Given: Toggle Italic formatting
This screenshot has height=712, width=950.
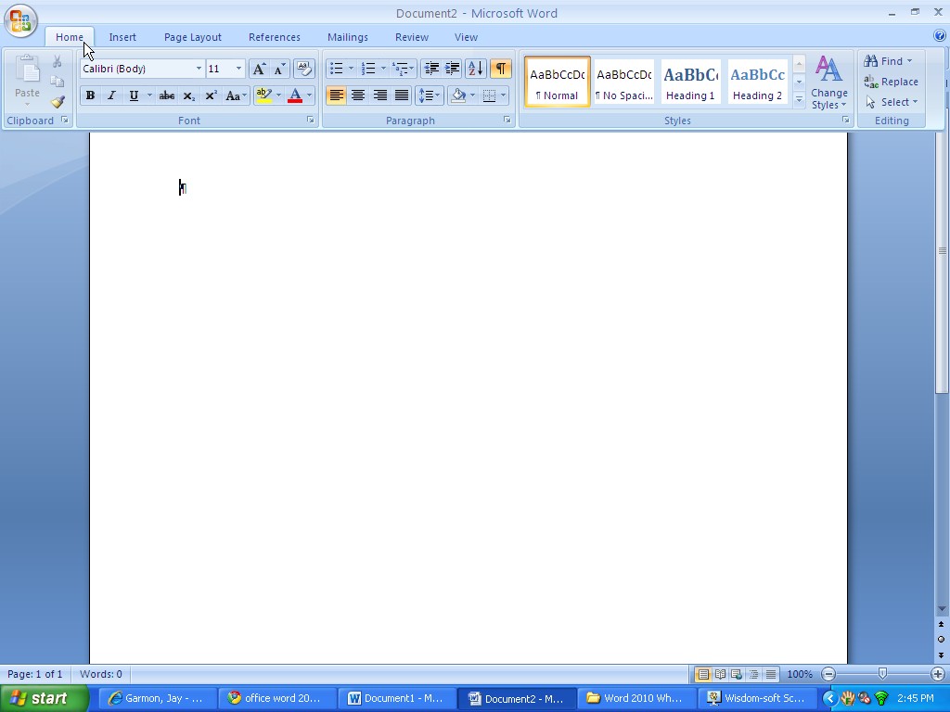Looking at the screenshot, I should [x=111, y=95].
